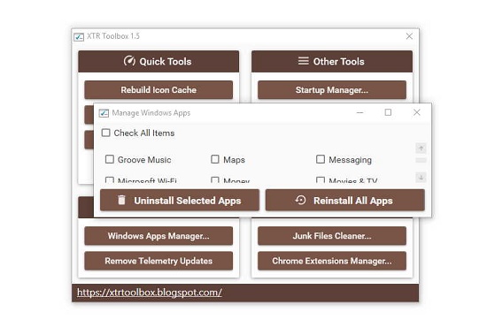Click the XTR Toolbox app icon in title bar
This screenshot has height=320, width=487.
(x=79, y=37)
